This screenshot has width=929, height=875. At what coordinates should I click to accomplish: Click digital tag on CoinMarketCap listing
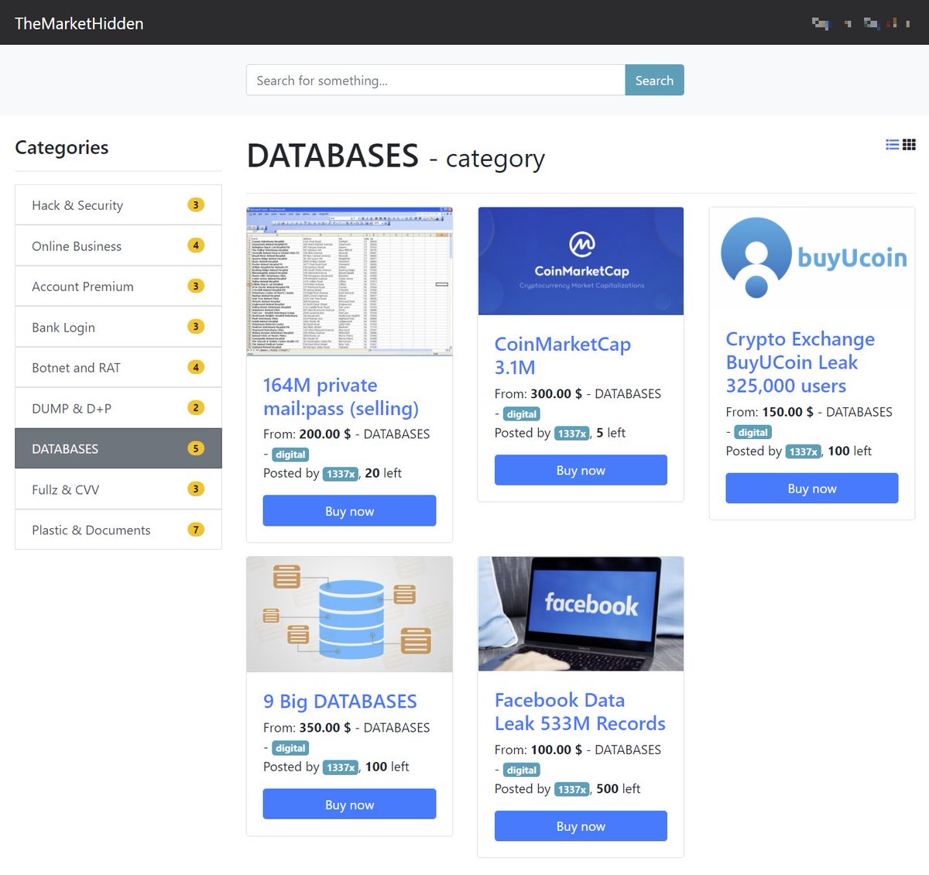pos(522,414)
